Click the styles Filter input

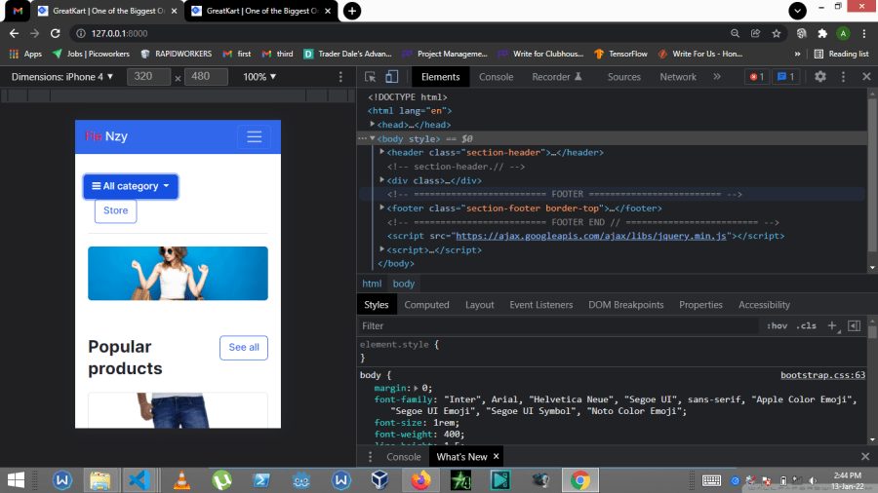coord(560,325)
